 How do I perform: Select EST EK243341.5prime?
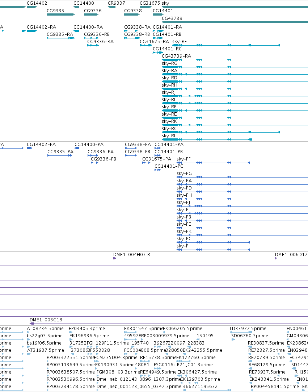tap(269, 379)
